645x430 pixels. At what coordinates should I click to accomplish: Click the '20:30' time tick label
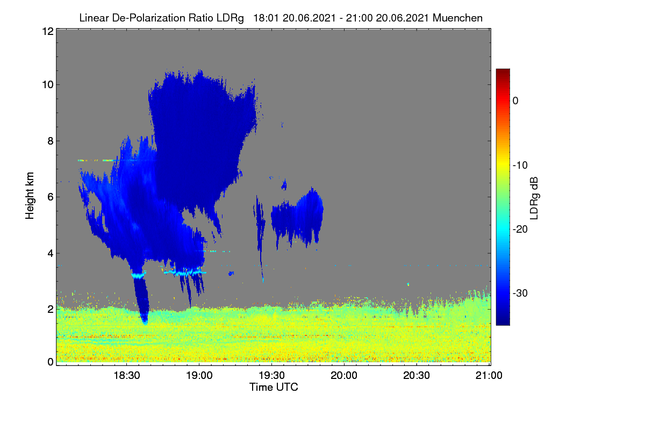point(417,376)
